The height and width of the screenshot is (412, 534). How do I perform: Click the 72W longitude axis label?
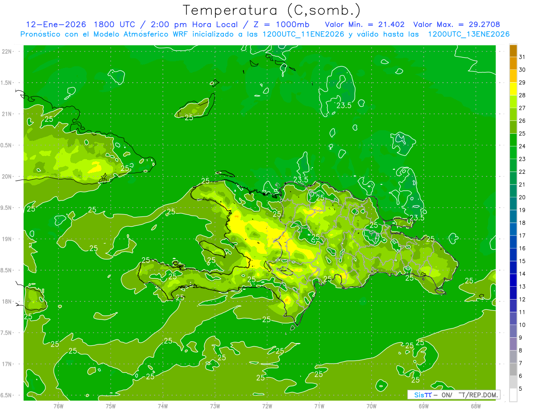[x=267, y=406]
